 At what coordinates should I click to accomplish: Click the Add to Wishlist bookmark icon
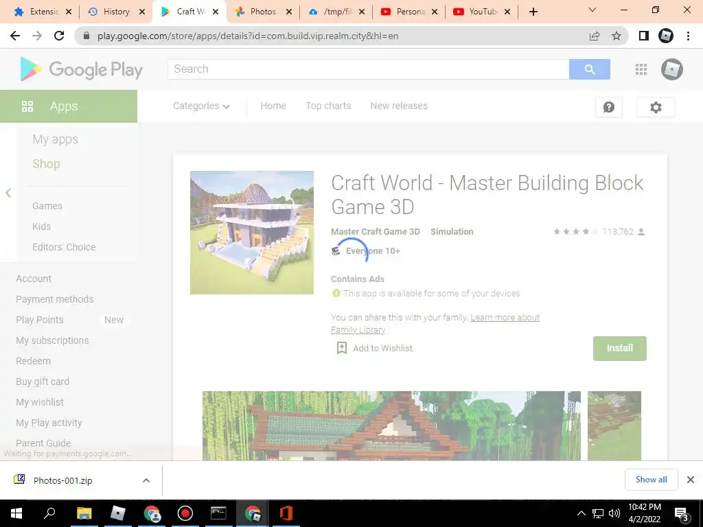tap(342, 348)
